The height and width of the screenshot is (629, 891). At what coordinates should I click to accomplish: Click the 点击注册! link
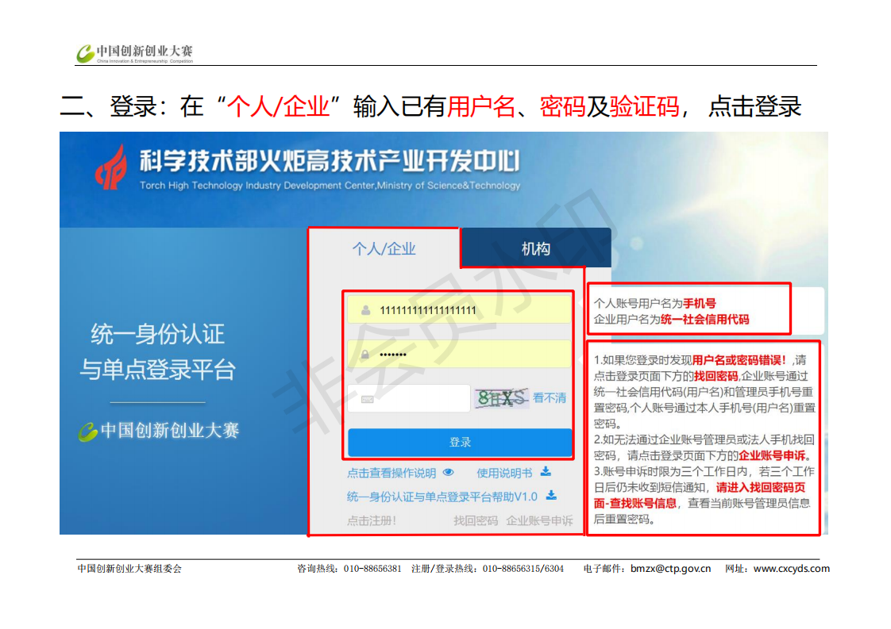[372, 520]
